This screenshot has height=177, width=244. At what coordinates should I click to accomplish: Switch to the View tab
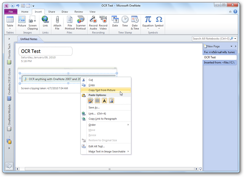[x=92, y=12]
